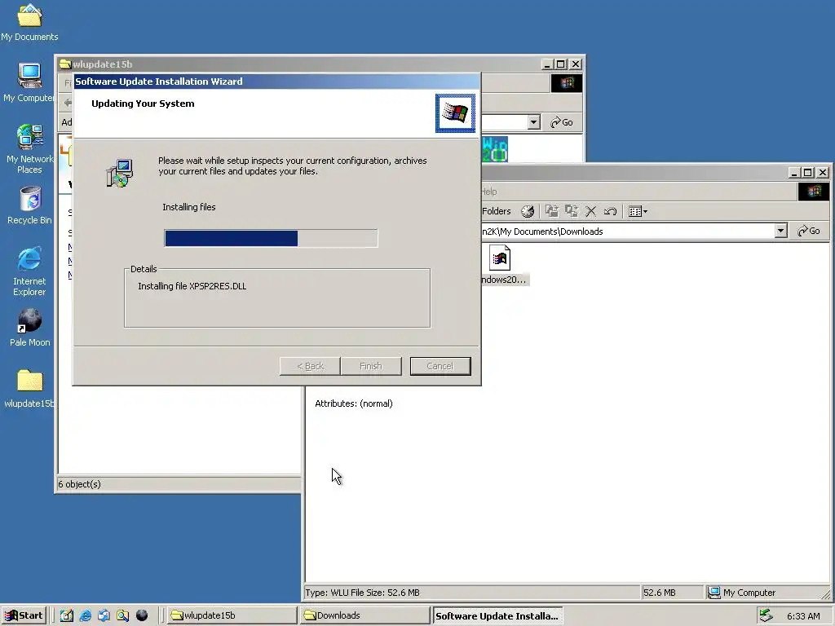This screenshot has width=835, height=626.
Task: Click 'Installing file XPSP2RES.DLL' details text
Action: pyautogui.click(x=192, y=286)
